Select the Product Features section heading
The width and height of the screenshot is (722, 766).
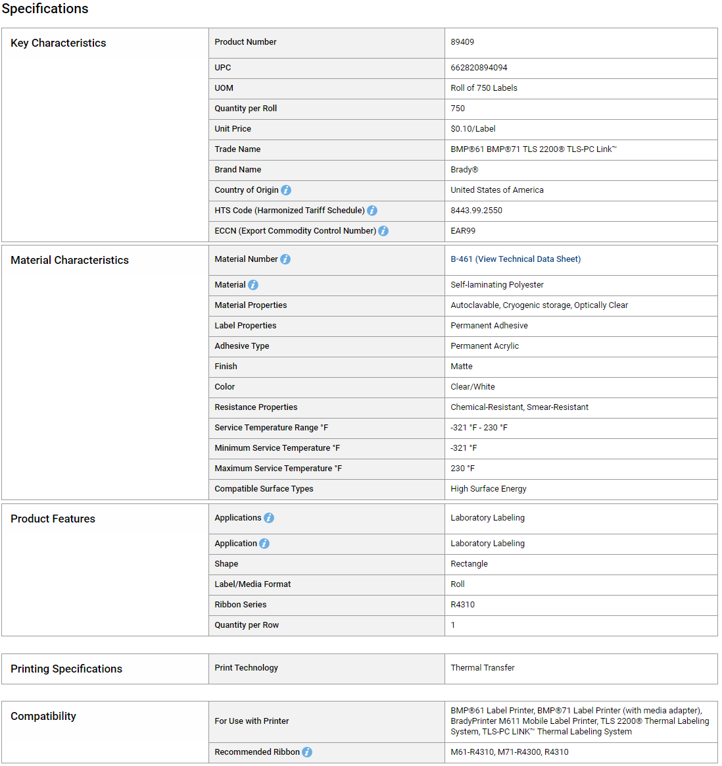(x=53, y=519)
